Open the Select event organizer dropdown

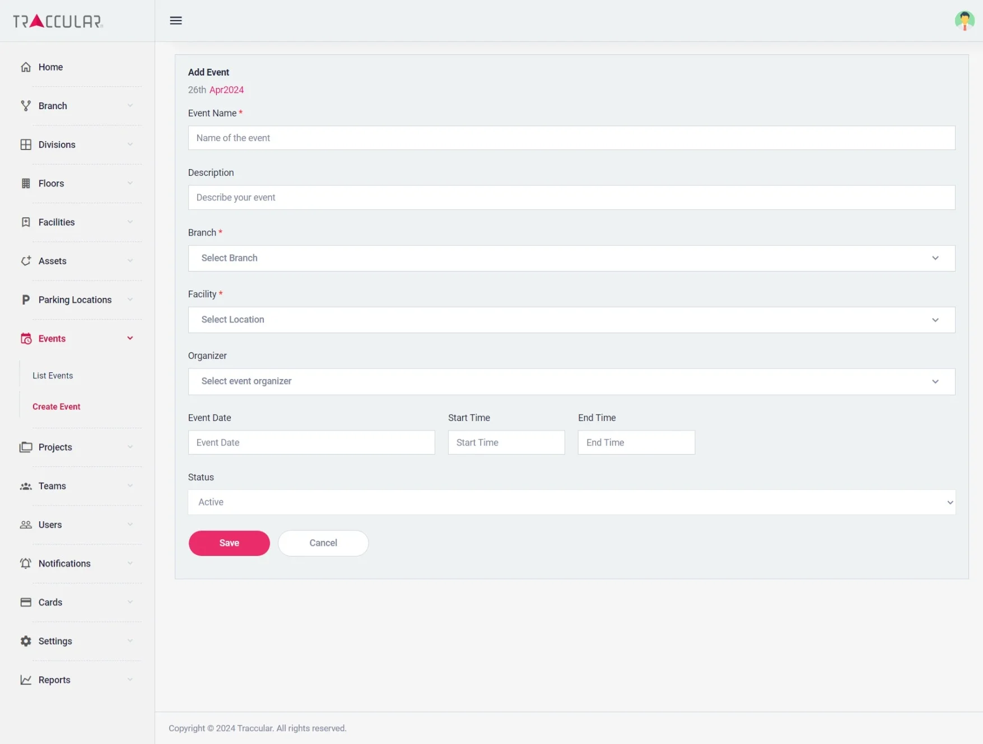click(571, 381)
